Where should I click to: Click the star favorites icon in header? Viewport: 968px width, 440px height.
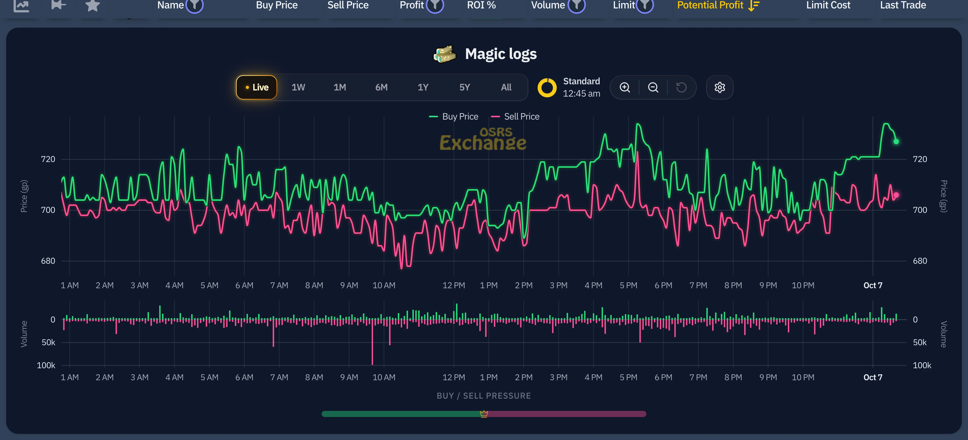(x=92, y=5)
